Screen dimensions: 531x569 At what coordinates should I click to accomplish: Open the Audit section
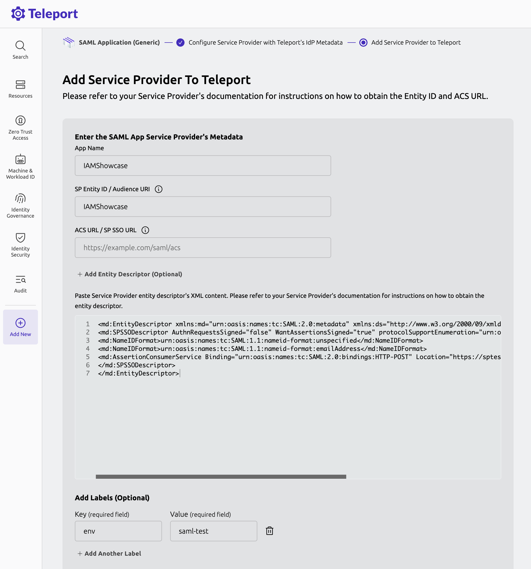tap(20, 283)
